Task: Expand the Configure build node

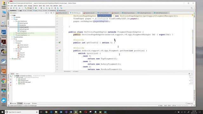Action: coord(17,80)
